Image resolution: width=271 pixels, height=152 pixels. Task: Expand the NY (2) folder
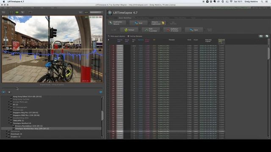coord(9,105)
